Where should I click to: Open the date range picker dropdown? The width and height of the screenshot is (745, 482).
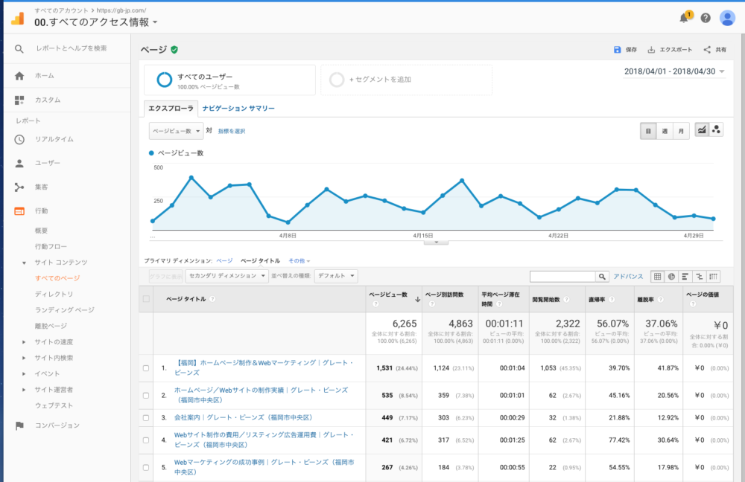pyautogui.click(x=673, y=71)
